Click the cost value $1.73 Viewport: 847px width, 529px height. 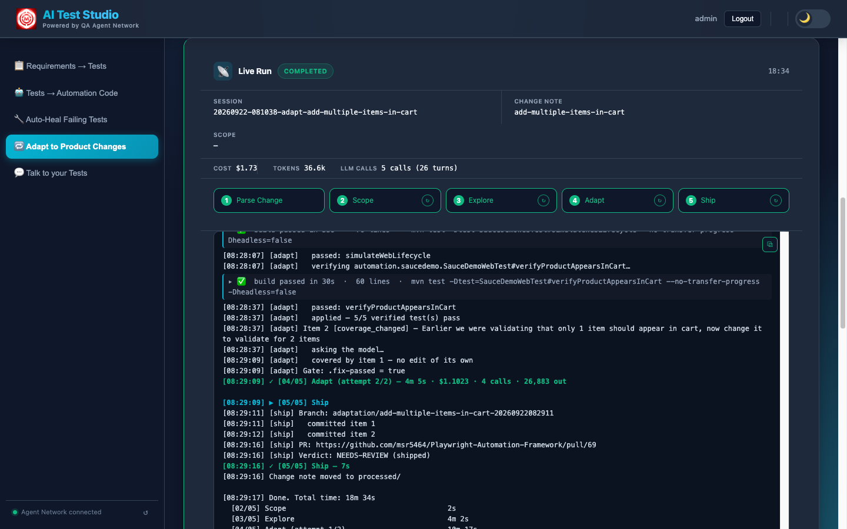tap(246, 168)
